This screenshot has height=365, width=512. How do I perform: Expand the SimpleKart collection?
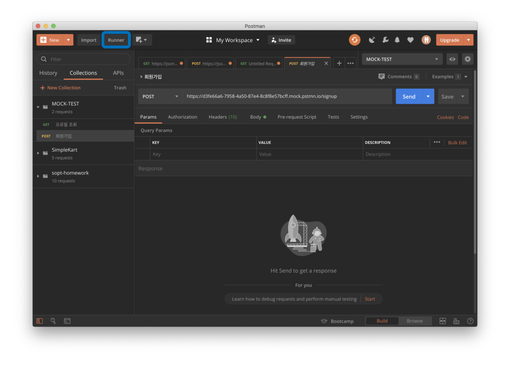tap(38, 153)
